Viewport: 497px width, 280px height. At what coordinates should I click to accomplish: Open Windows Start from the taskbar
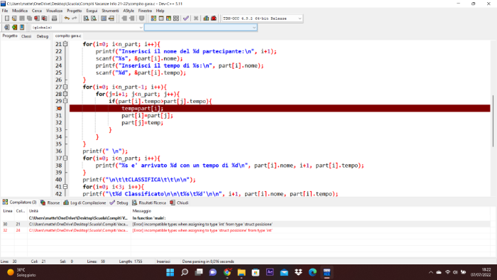point(170,272)
